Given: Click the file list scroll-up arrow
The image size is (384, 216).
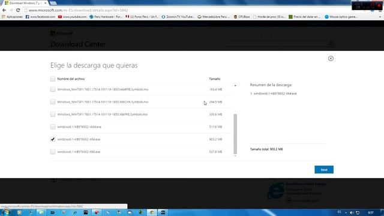Looking at the screenshot, I should pos(235,86).
